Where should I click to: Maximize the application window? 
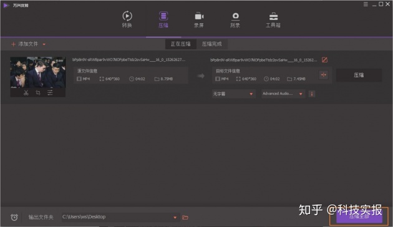pyautogui.click(x=381, y=4)
